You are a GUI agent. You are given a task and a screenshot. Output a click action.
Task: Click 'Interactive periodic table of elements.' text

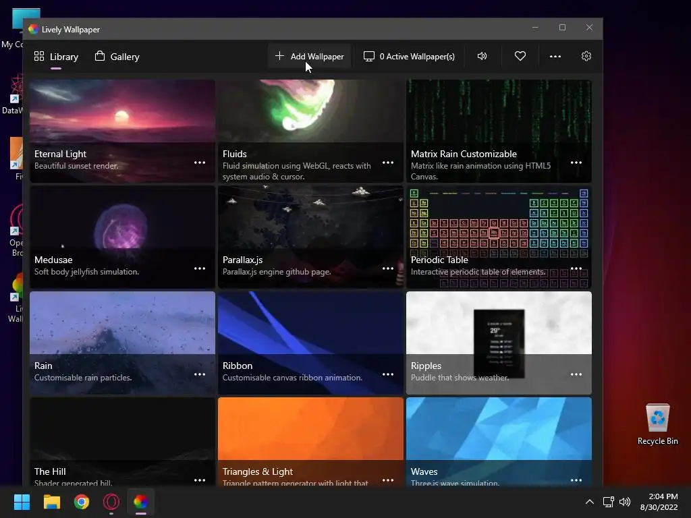click(x=478, y=272)
